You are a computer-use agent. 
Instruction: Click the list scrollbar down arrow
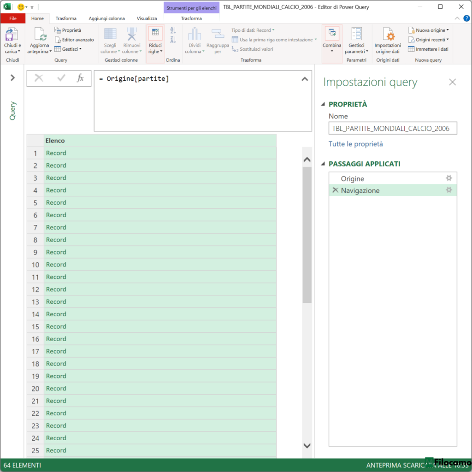click(307, 446)
